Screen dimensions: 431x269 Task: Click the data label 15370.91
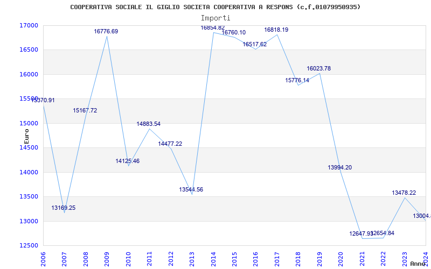43,100
